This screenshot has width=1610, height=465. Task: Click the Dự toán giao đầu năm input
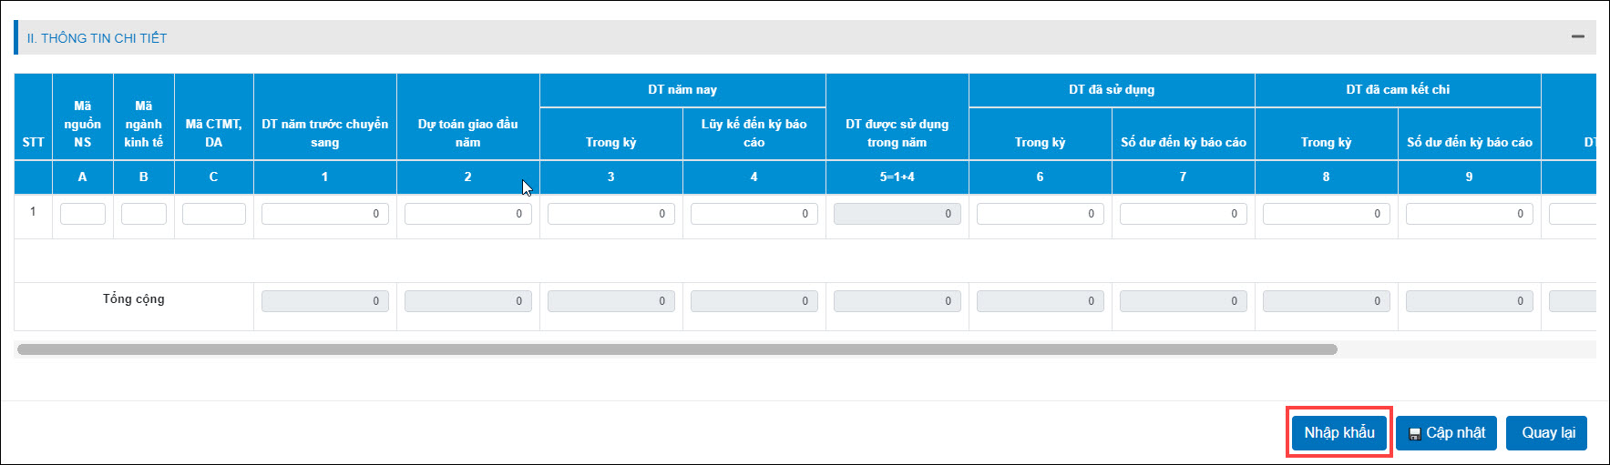click(x=468, y=214)
